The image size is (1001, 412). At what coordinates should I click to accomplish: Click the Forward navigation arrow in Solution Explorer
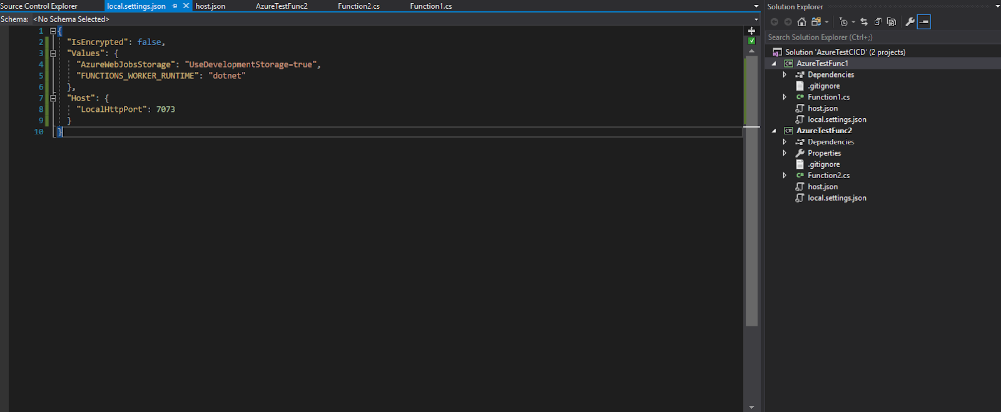point(788,22)
